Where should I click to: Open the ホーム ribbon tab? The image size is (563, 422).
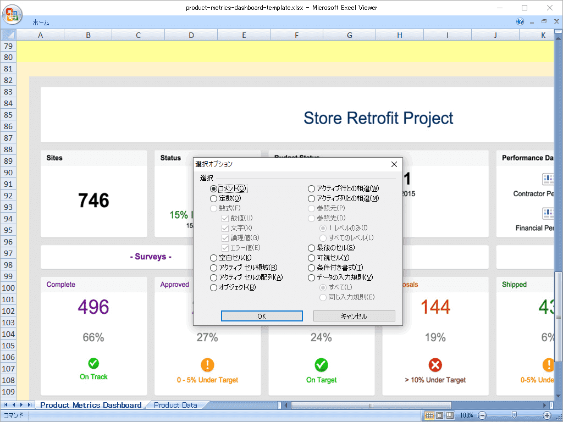point(41,22)
